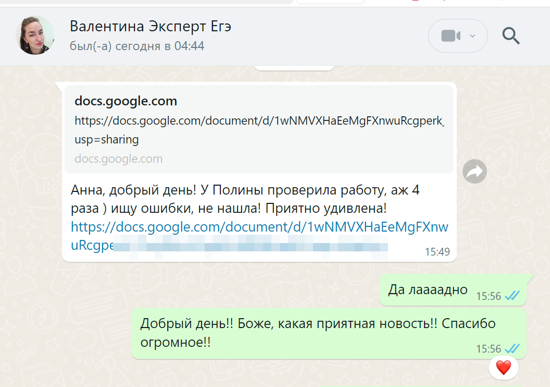The image size is (550, 387).
Task: Select the "Добрый день!! Боже" message text
Action: coord(318,324)
